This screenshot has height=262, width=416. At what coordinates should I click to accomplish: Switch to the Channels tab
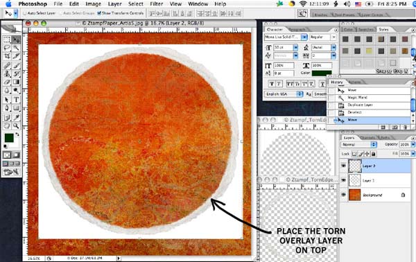(x=367, y=138)
